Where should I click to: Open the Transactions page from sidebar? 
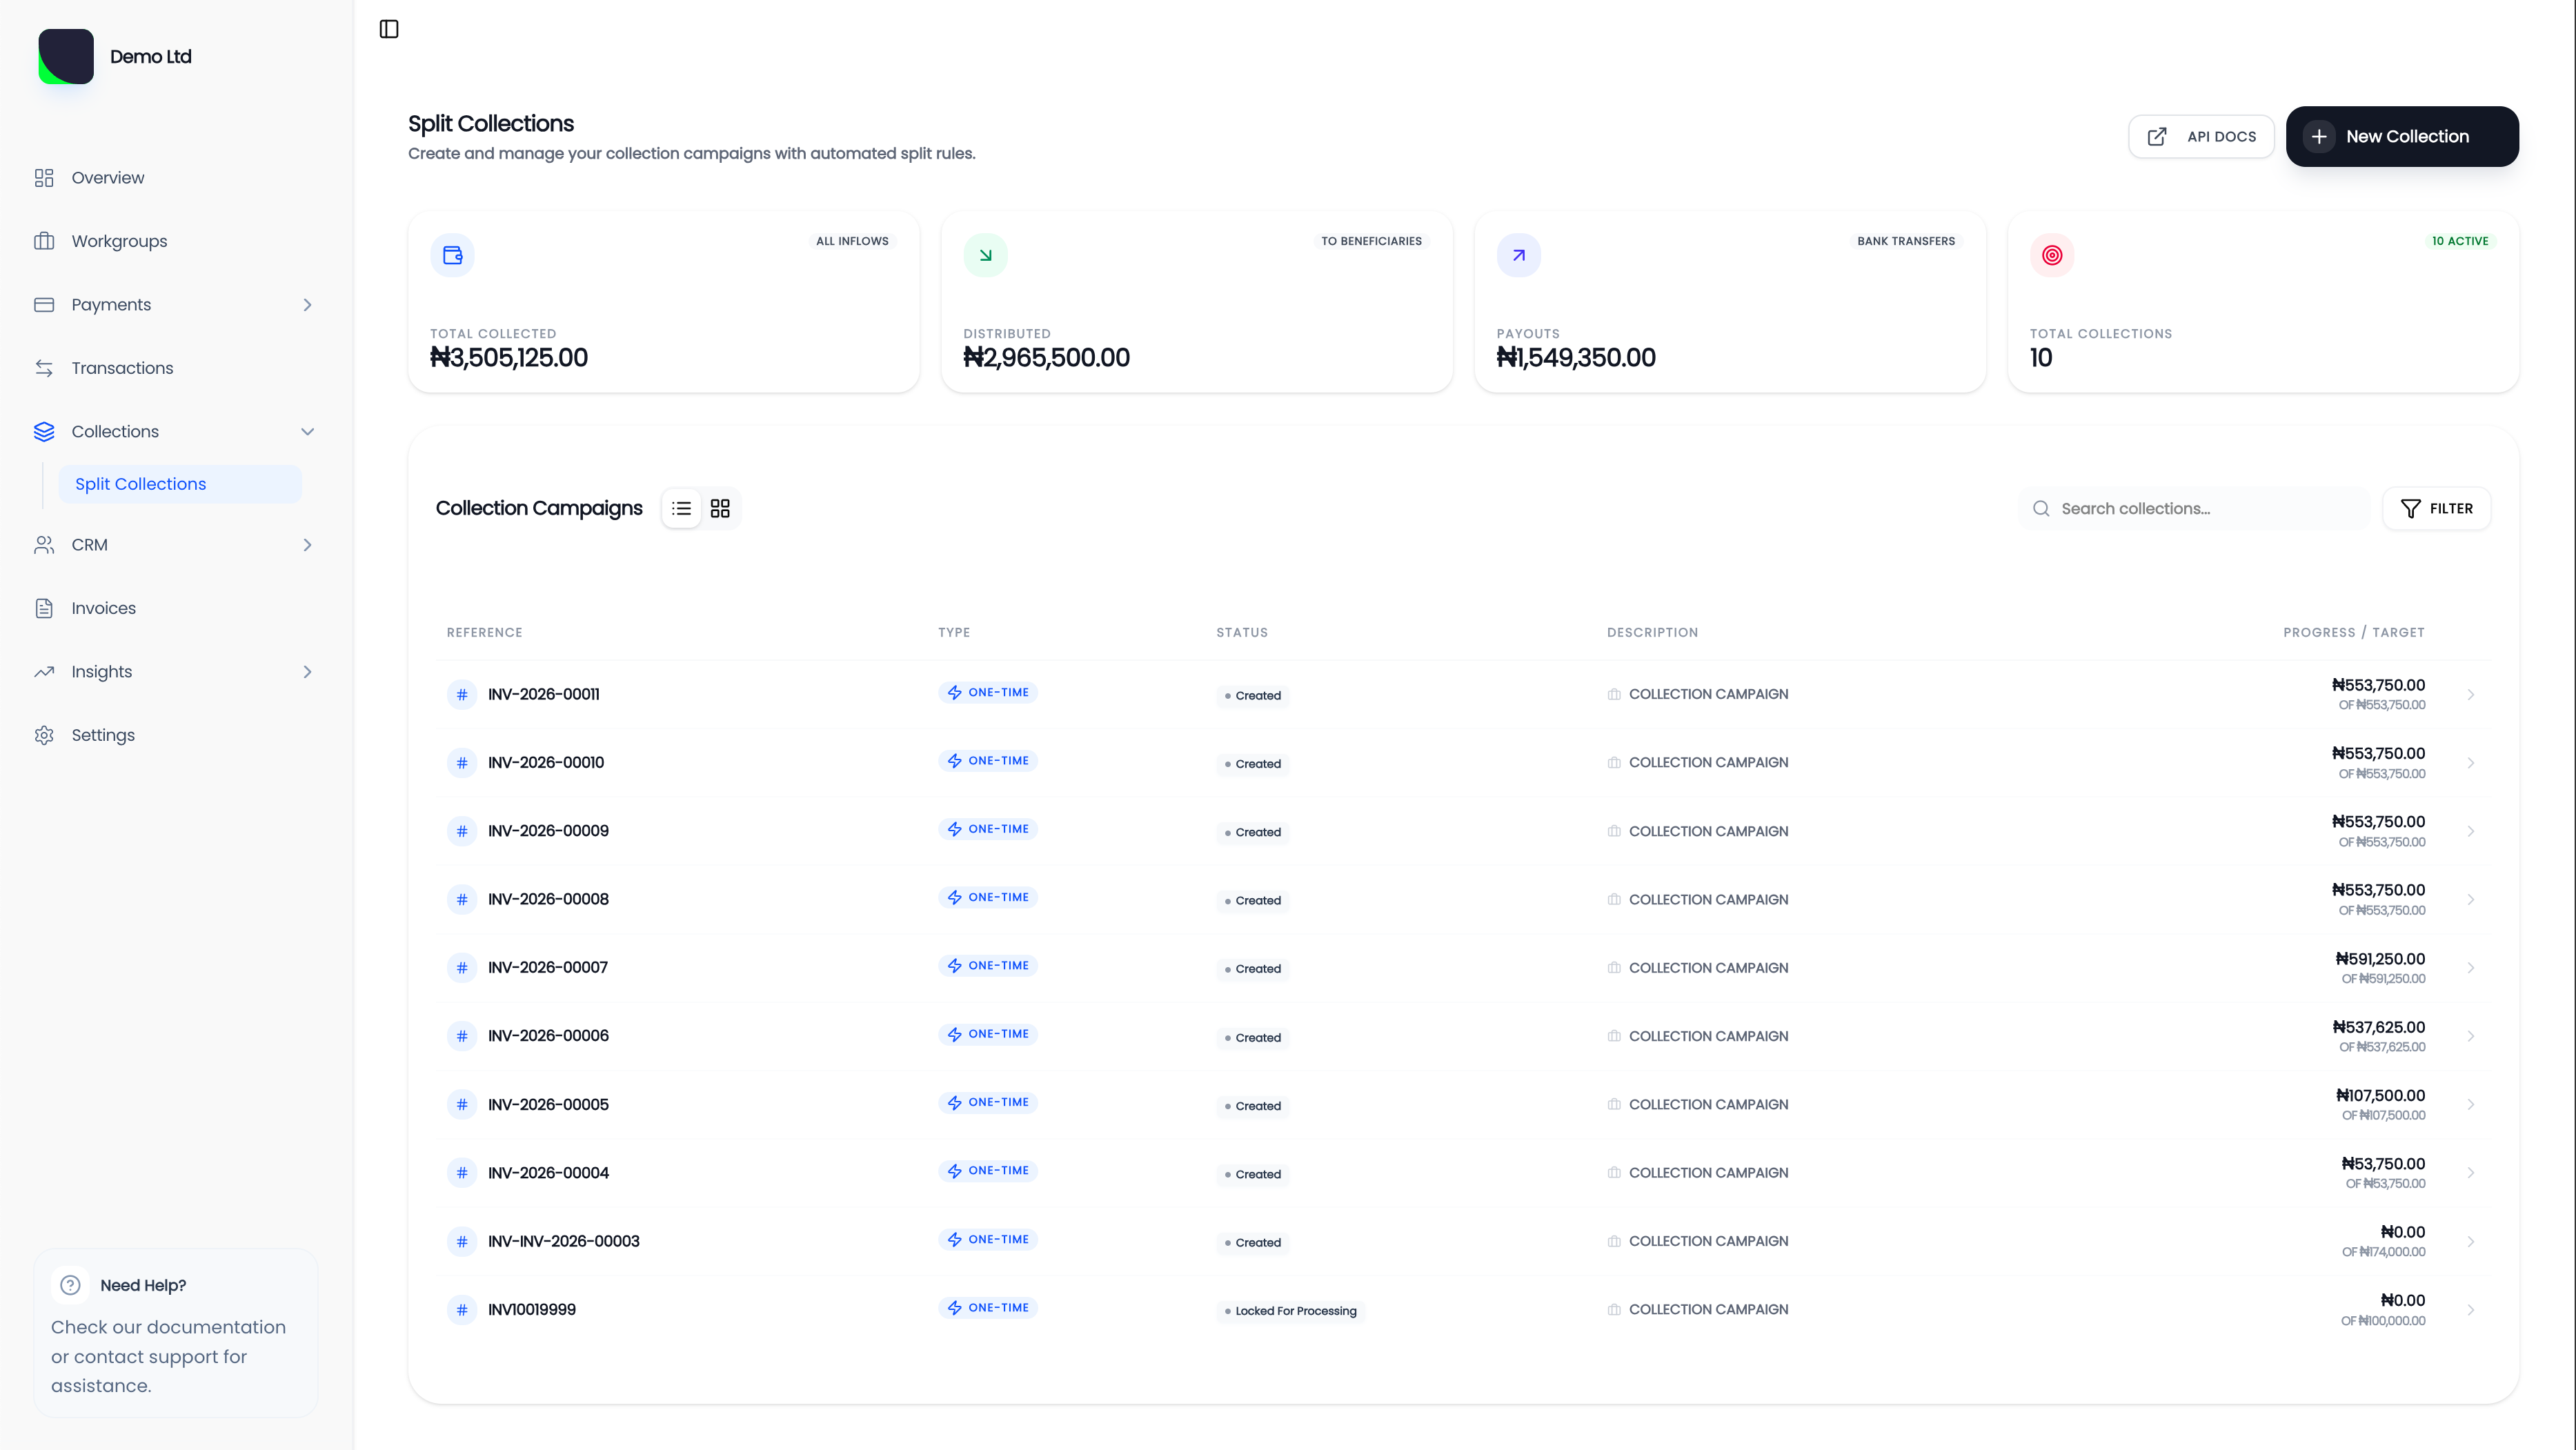[122, 368]
